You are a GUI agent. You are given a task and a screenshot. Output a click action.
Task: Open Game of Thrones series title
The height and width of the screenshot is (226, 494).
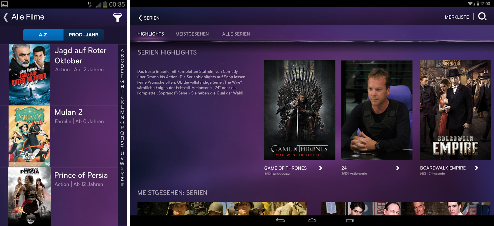(x=285, y=168)
